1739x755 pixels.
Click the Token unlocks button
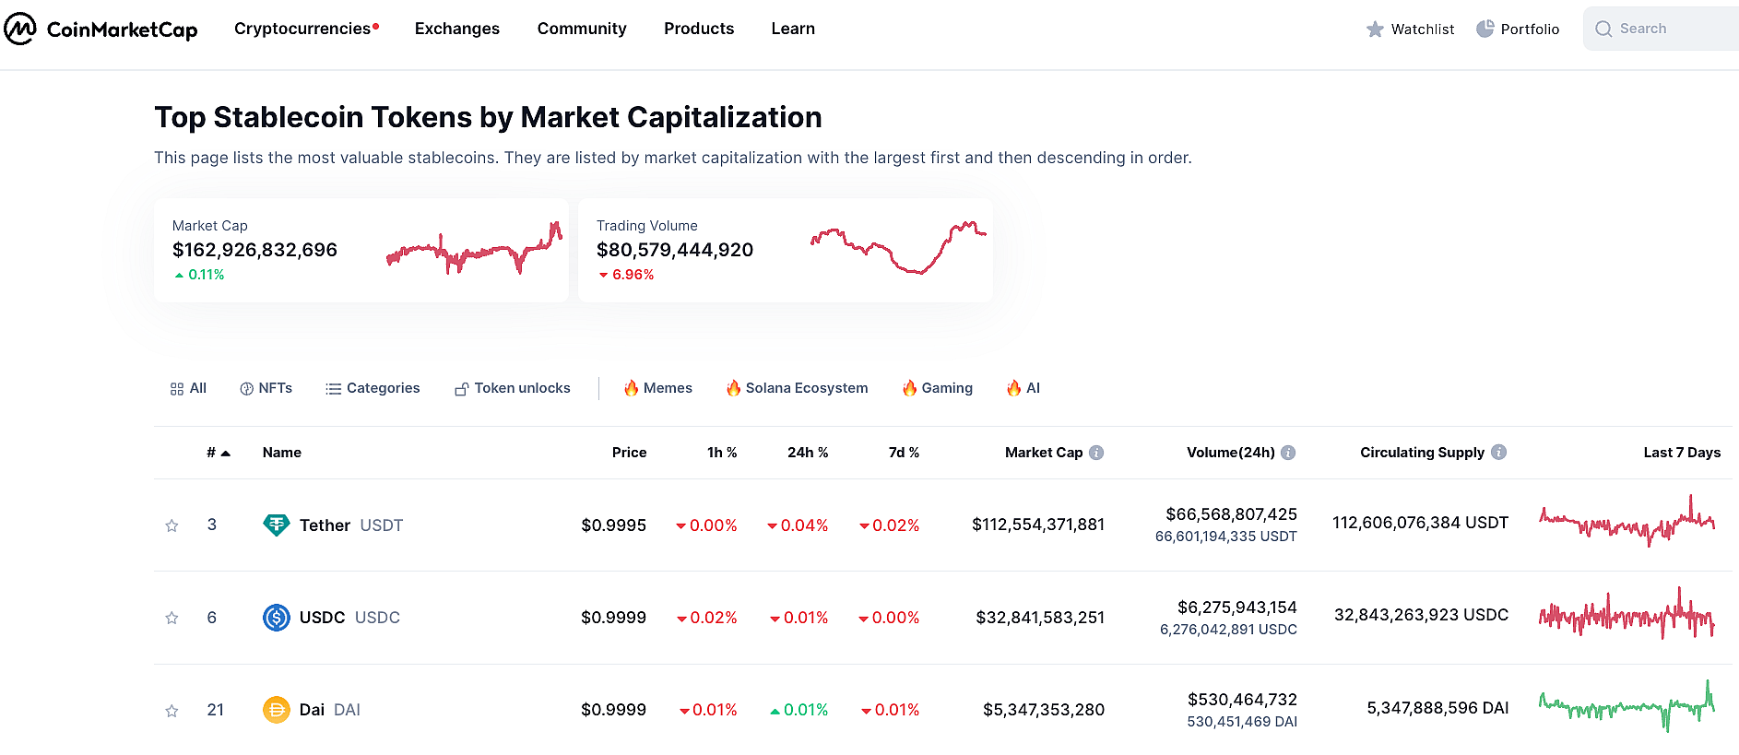(513, 388)
